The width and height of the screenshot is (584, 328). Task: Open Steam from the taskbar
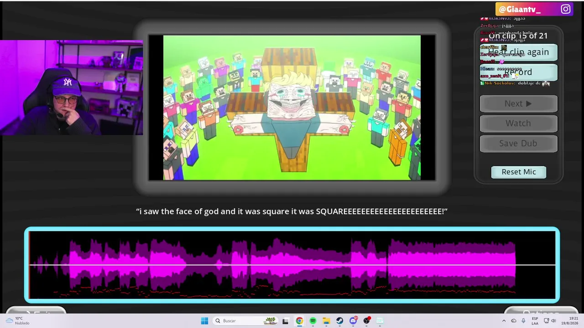pos(340,321)
